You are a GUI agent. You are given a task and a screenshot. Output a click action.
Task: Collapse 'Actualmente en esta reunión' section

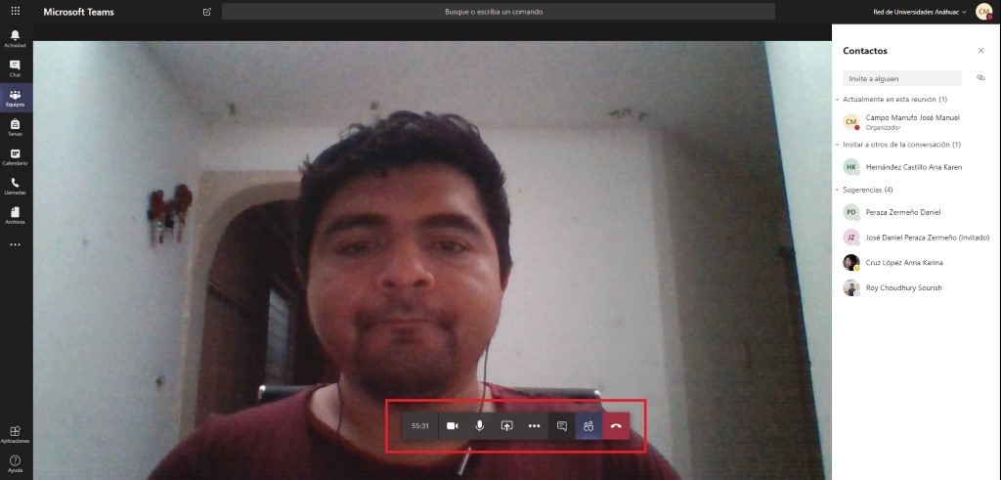click(x=837, y=100)
